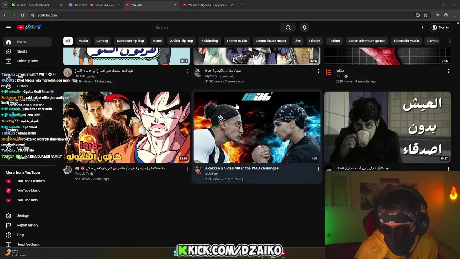460x259 pixels.
Task: Click the Sign in button
Action: [440, 27]
